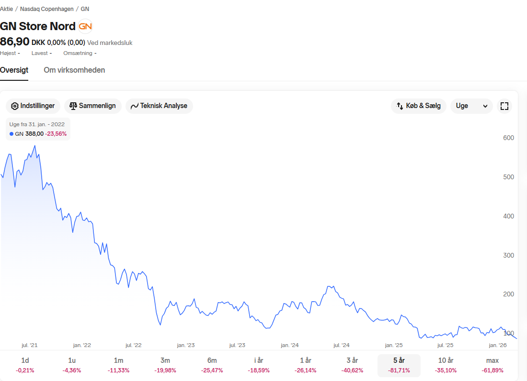The height and width of the screenshot is (381, 527).
Task: Click the 86,90 share price
Action: tap(15, 42)
